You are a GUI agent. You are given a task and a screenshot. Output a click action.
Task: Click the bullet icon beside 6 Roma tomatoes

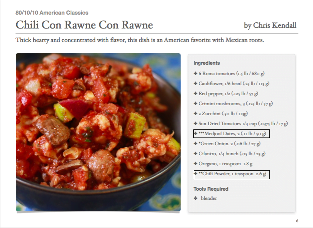[x=195, y=73]
